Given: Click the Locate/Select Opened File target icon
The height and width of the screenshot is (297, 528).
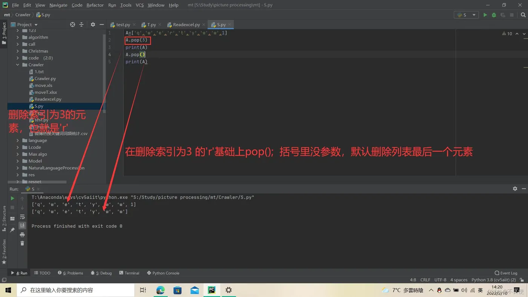Looking at the screenshot, I should [x=72, y=24].
